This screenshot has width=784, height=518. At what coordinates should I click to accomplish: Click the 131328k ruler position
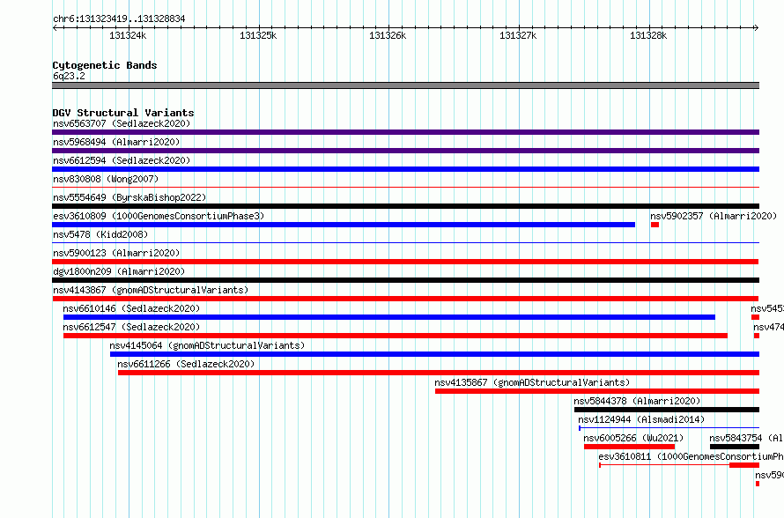(x=648, y=35)
